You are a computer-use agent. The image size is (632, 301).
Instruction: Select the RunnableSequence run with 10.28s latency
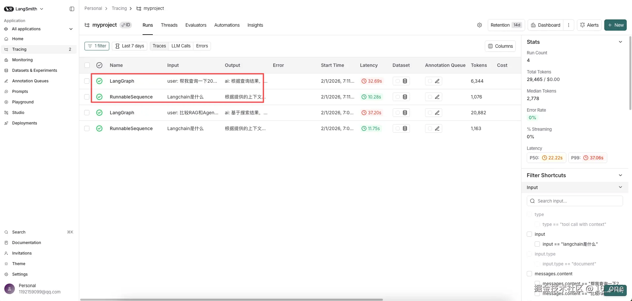87,97
